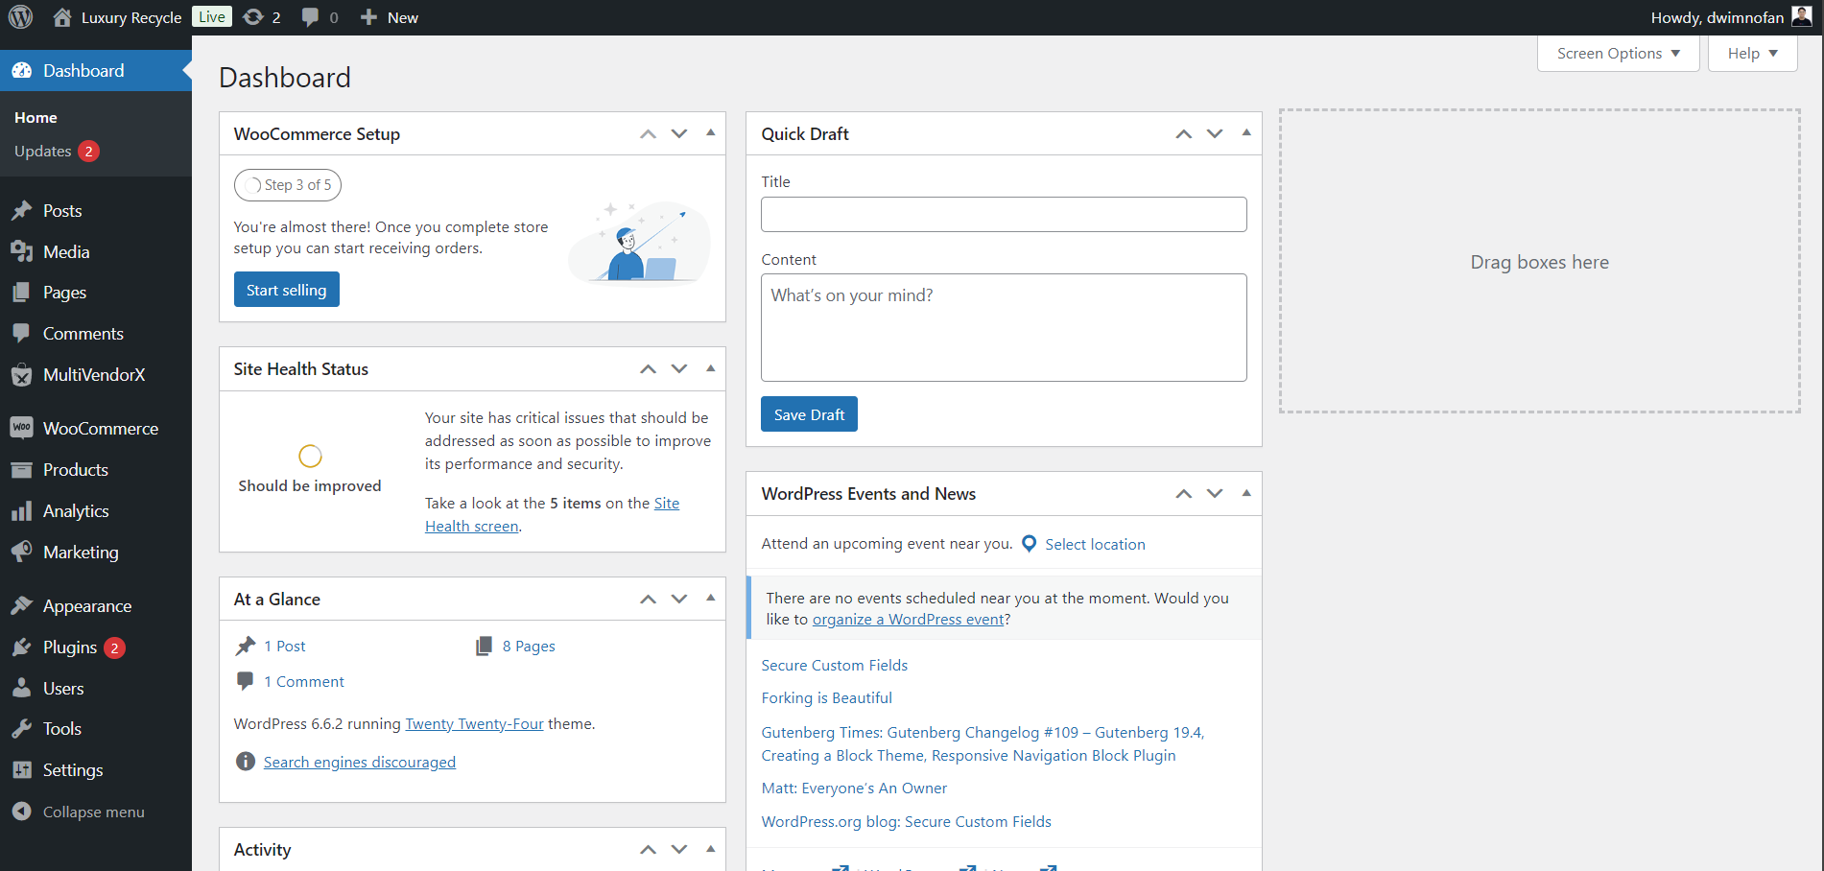
Task: Toggle Activity panel collapse triangle
Action: coord(711,849)
